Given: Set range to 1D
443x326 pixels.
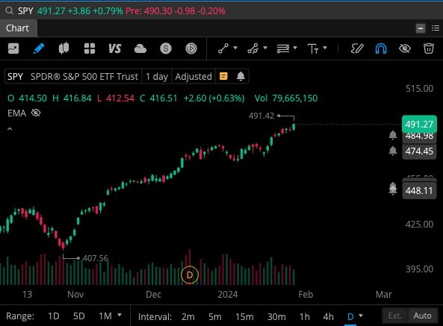Looking at the screenshot, I should click(x=53, y=316).
